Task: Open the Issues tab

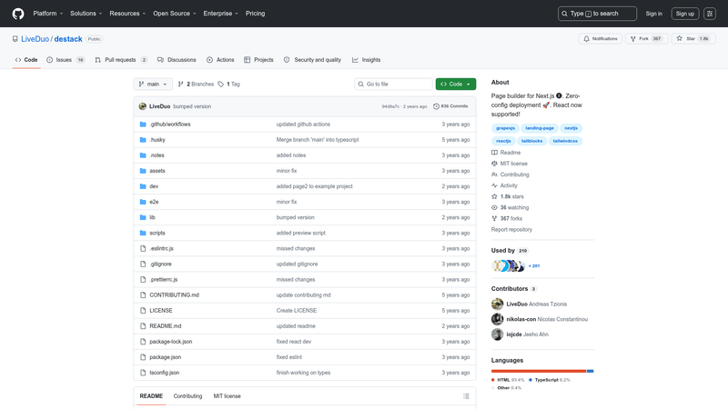Action: point(66,60)
